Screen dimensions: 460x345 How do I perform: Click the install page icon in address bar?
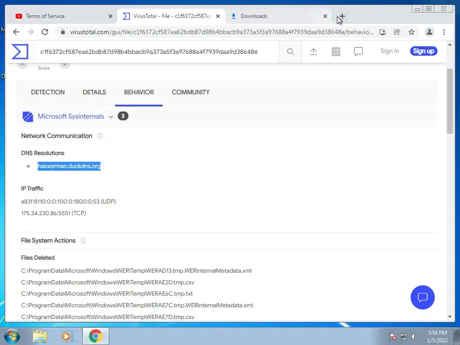[383, 32]
